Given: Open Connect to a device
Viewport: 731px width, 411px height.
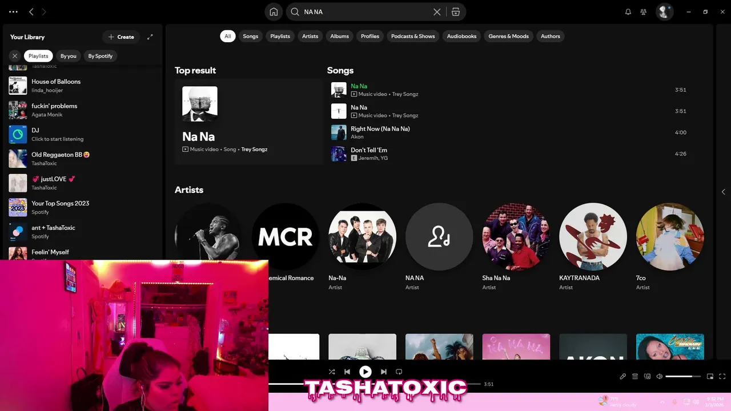Looking at the screenshot, I should [x=647, y=376].
